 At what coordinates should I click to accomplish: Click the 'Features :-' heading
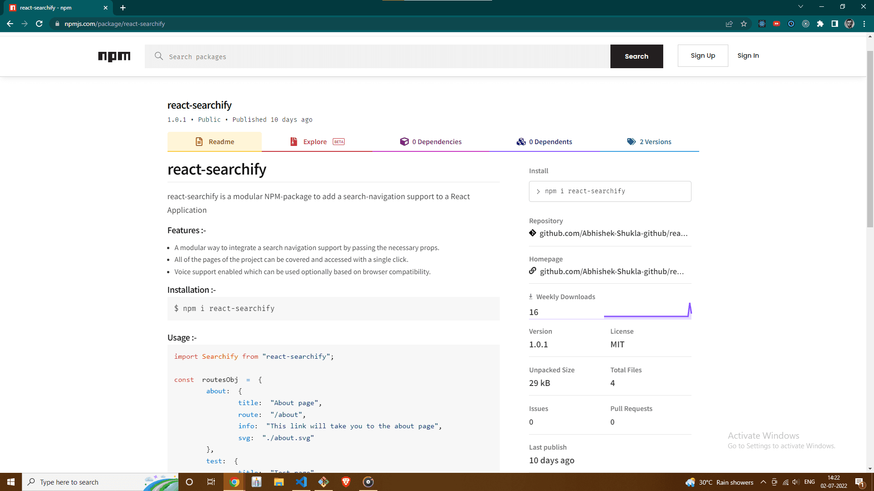tap(187, 230)
